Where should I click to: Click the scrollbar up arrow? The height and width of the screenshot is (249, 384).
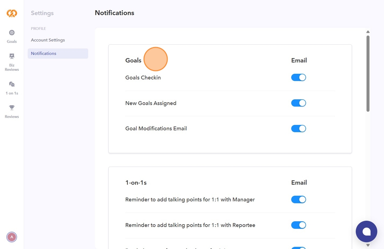368,32
